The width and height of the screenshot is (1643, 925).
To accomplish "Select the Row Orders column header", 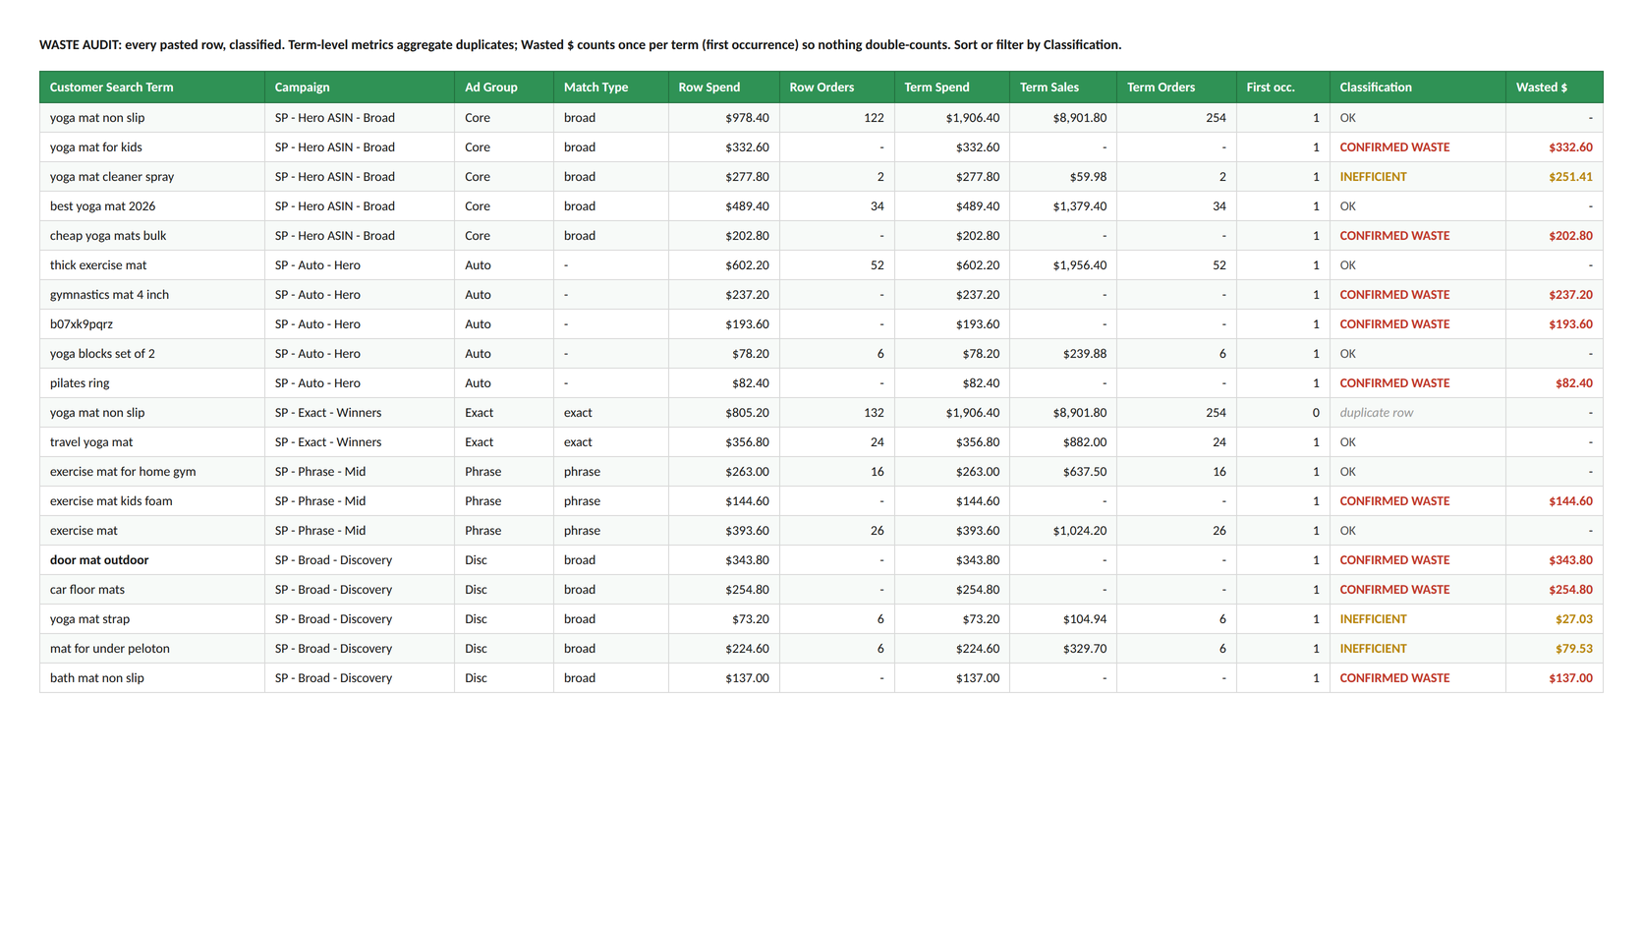I will click(837, 87).
